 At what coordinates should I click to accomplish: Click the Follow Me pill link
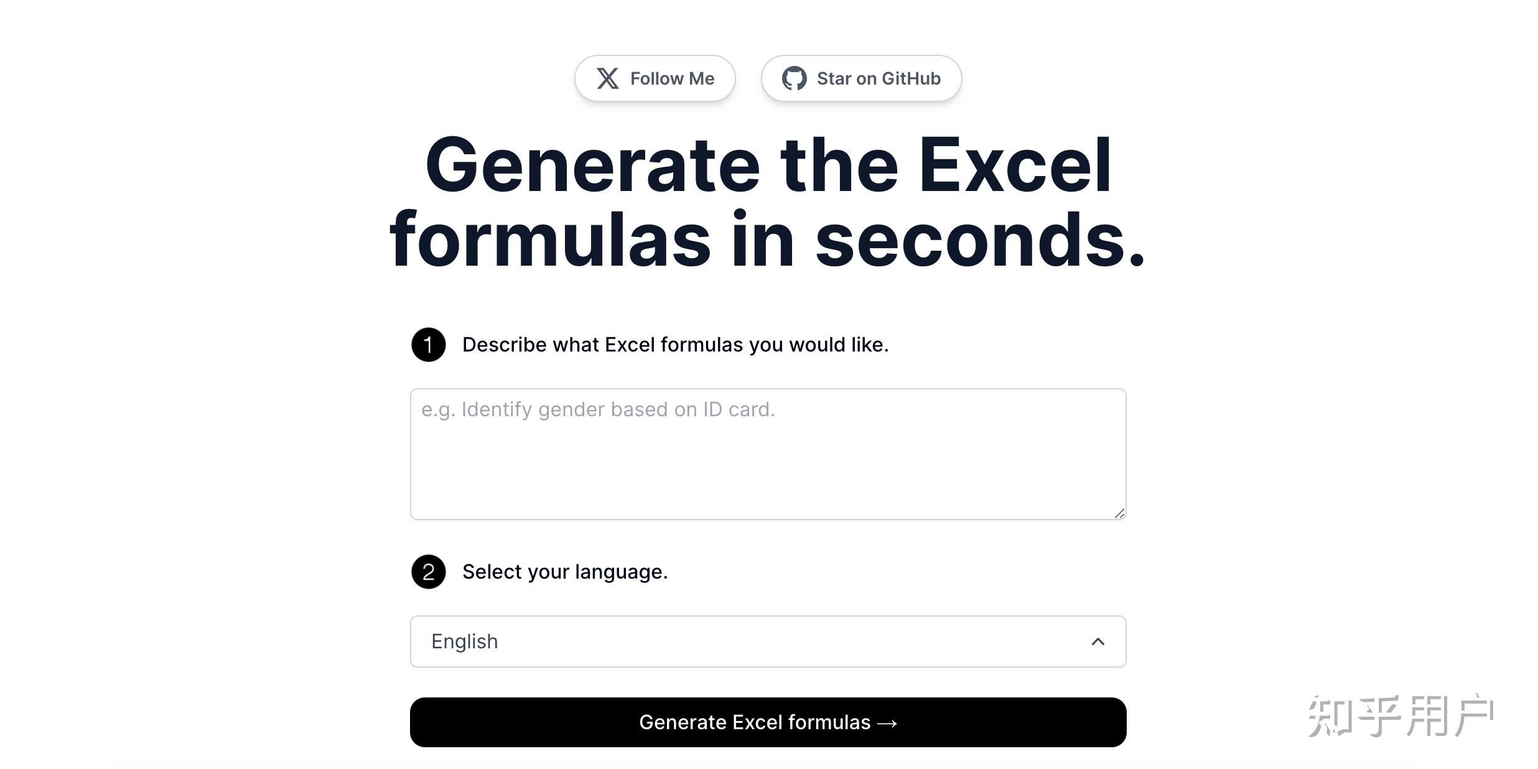[x=655, y=78]
